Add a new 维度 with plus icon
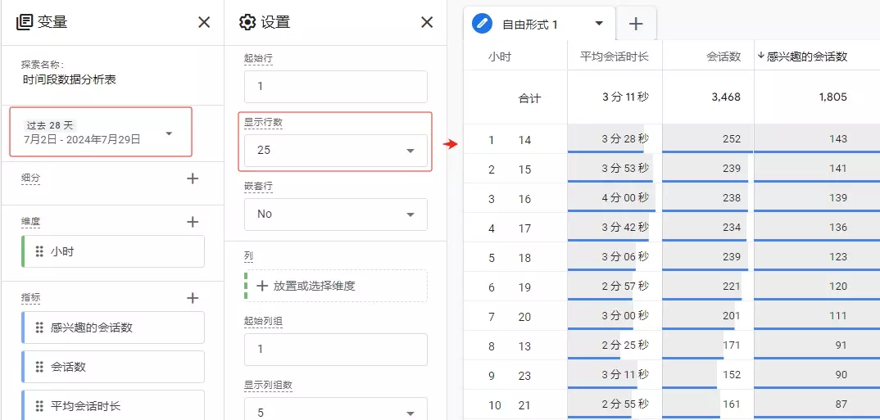880x420 pixels. pyautogui.click(x=193, y=222)
